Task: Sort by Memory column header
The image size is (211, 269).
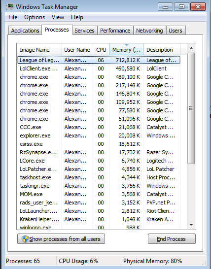Action: 127,50
